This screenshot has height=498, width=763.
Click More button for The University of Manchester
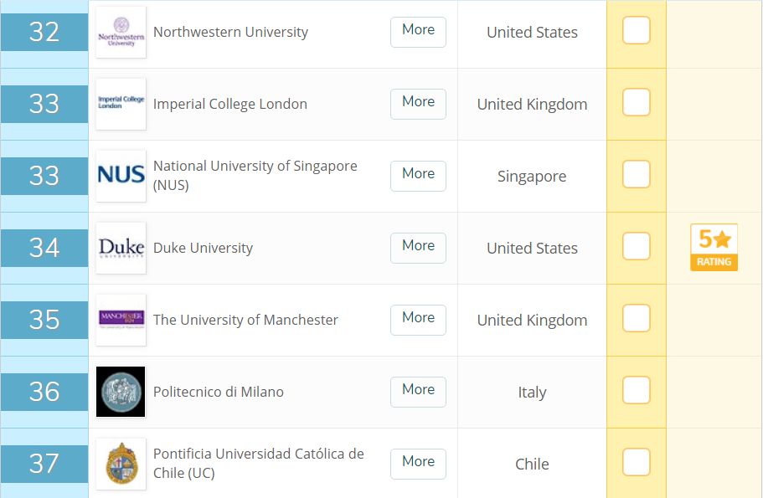click(x=418, y=320)
